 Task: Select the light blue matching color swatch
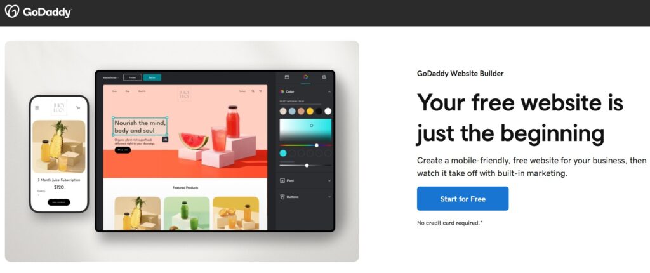[292, 111]
